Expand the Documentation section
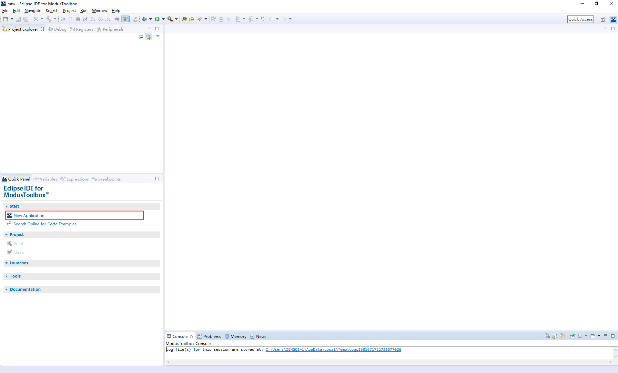618x373 pixels. click(7, 289)
